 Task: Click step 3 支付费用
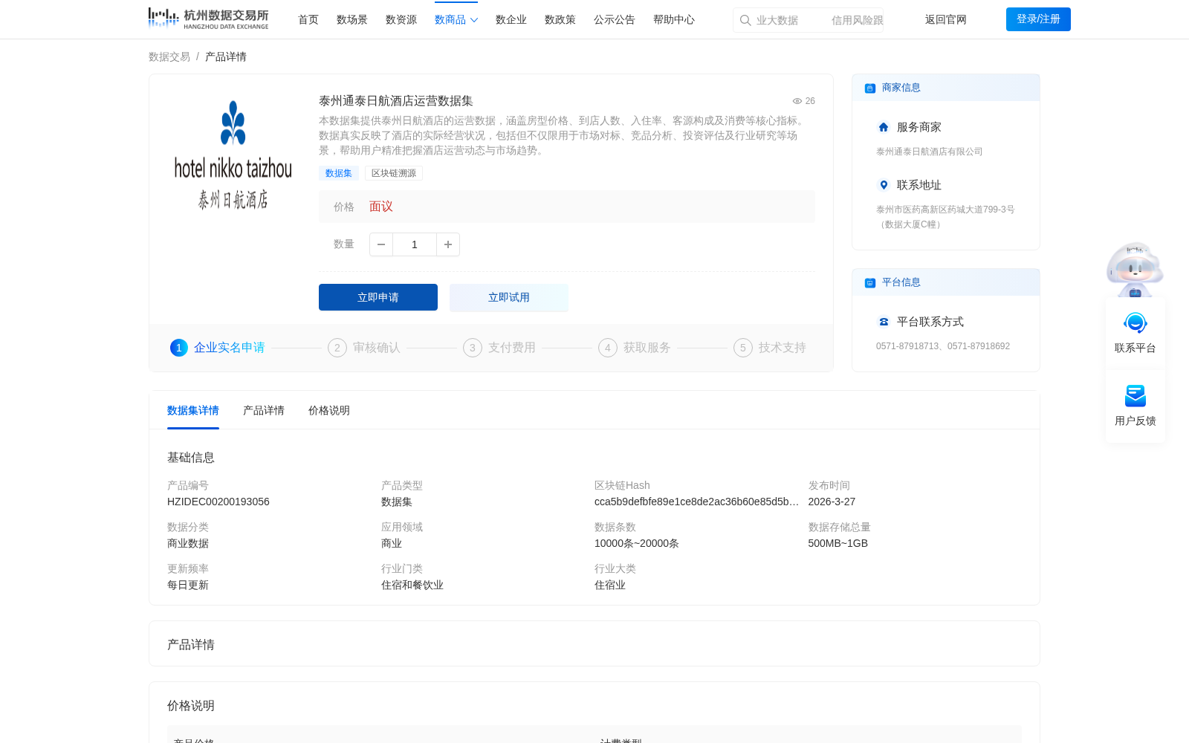pyautogui.click(x=499, y=348)
